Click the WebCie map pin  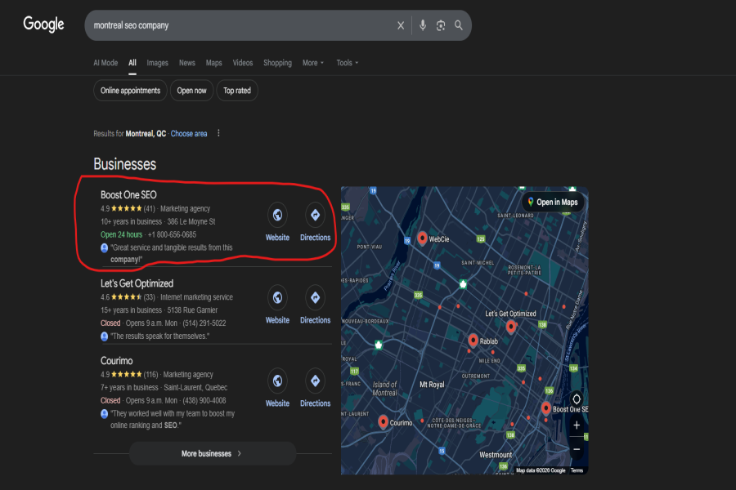[x=422, y=238]
